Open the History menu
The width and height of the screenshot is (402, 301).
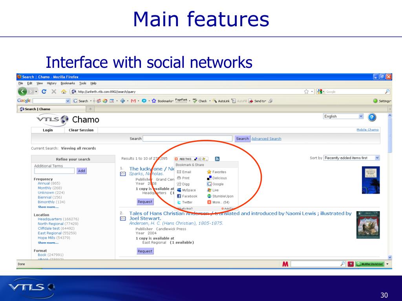tap(51, 83)
